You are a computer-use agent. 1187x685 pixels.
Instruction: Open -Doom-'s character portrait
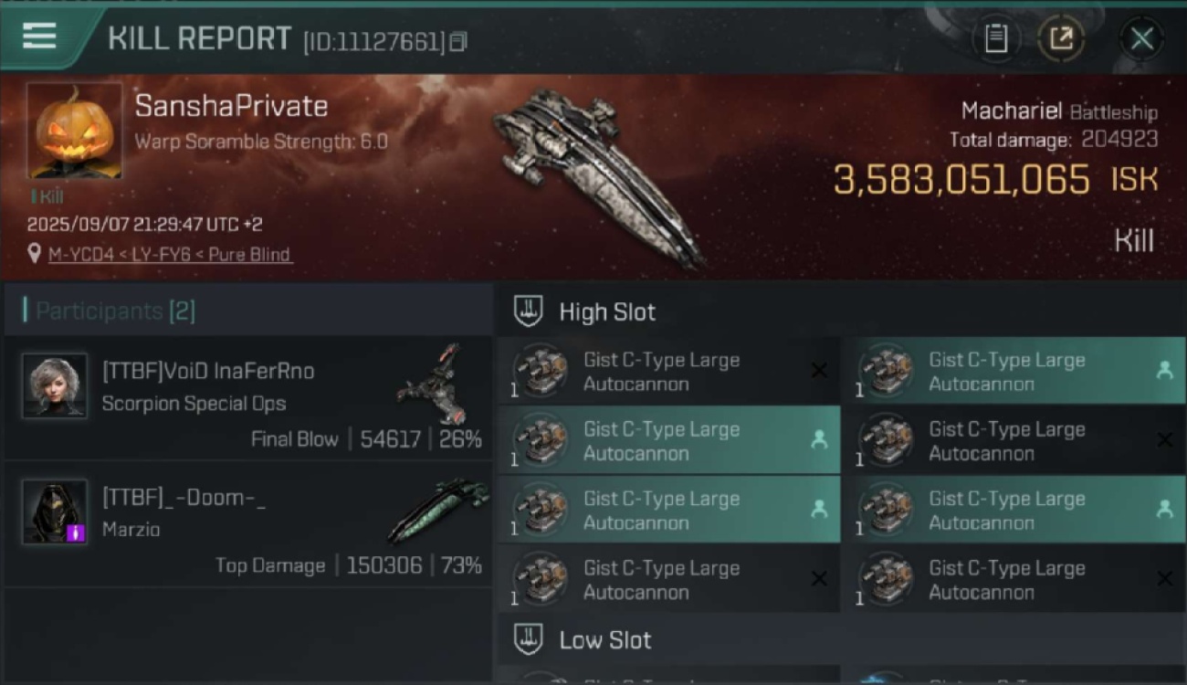[55, 511]
